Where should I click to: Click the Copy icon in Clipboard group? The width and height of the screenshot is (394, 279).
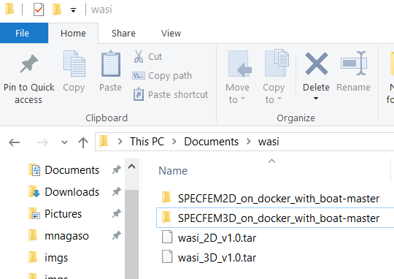[74, 64]
